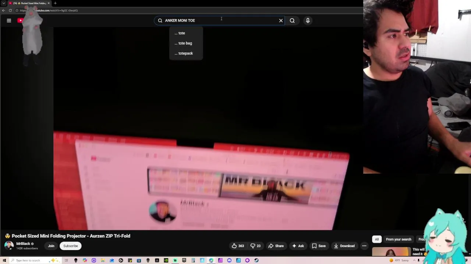471x264 pixels.
Task: Subscribe to MrBlack channel
Action: (70, 246)
